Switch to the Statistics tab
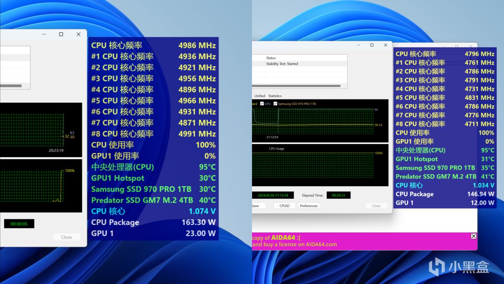 tap(275, 96)
